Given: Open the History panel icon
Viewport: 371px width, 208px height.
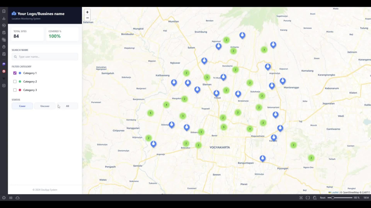Looking at the screenshot, I should [x=4, y=25].
